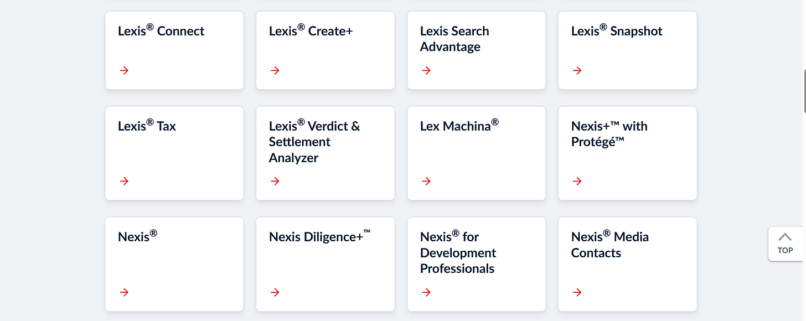This screenshot has height=321, width=806.
Task: Click the arrow in Lex Machina card
Action: pos(426,181)
